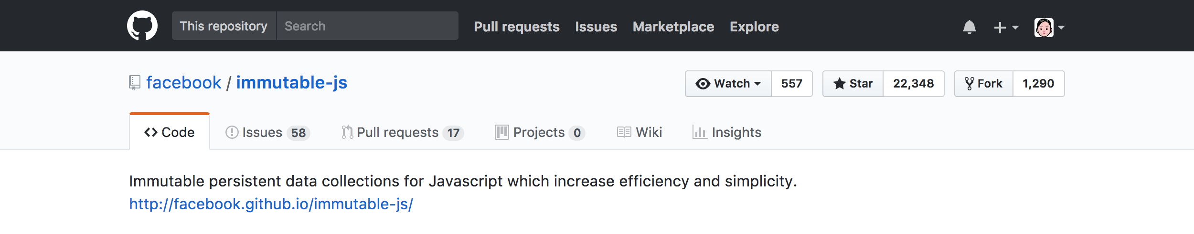The height and width of the screenshot is (234, 1194).
Task: Fork the immutable-js repository
Action: pyautogui.click(x=983, y=84)
